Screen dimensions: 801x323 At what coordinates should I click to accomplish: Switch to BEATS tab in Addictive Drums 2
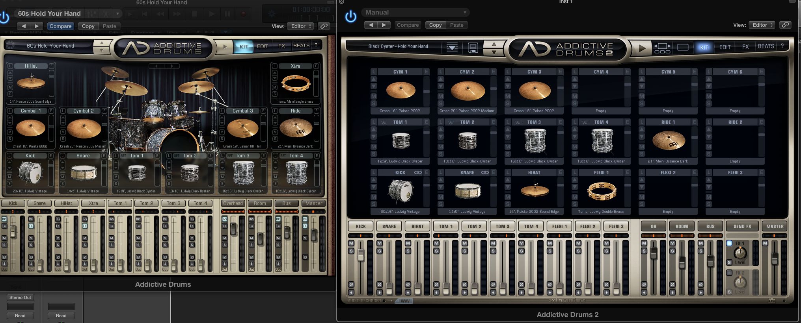click(x=766, y=46)
